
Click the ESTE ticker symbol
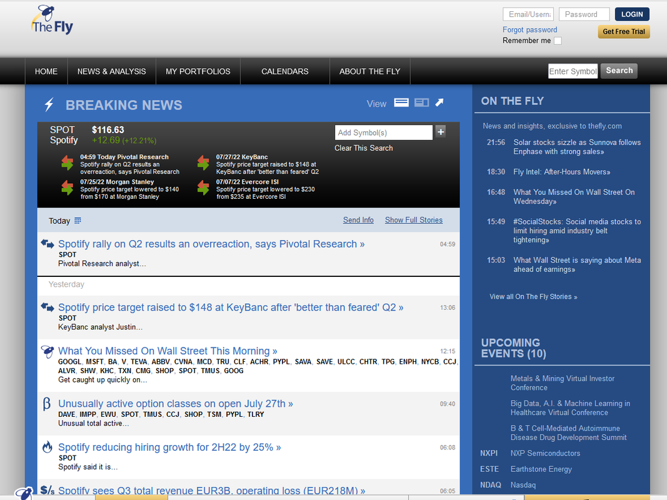pos(489,469)
